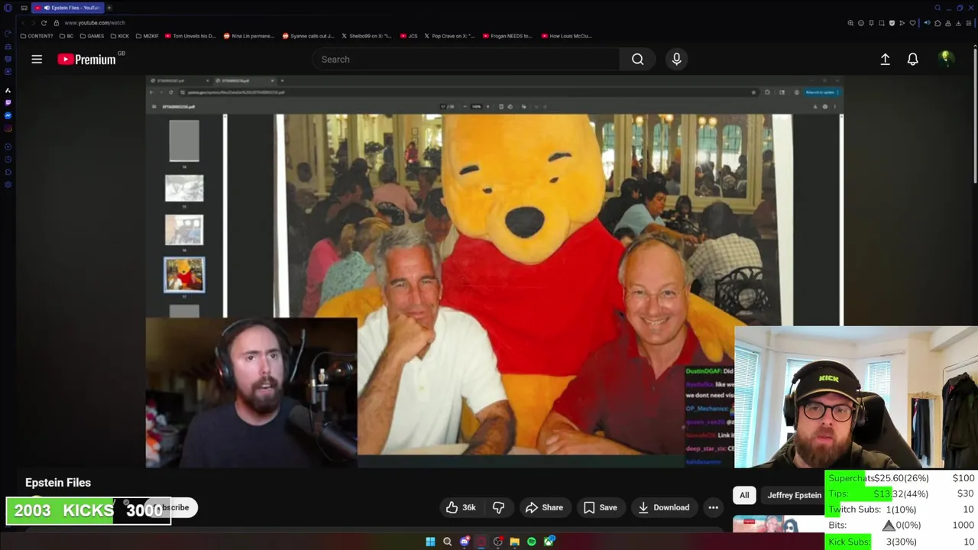Open Nina Lin permane... bookmark

[249, 36]
